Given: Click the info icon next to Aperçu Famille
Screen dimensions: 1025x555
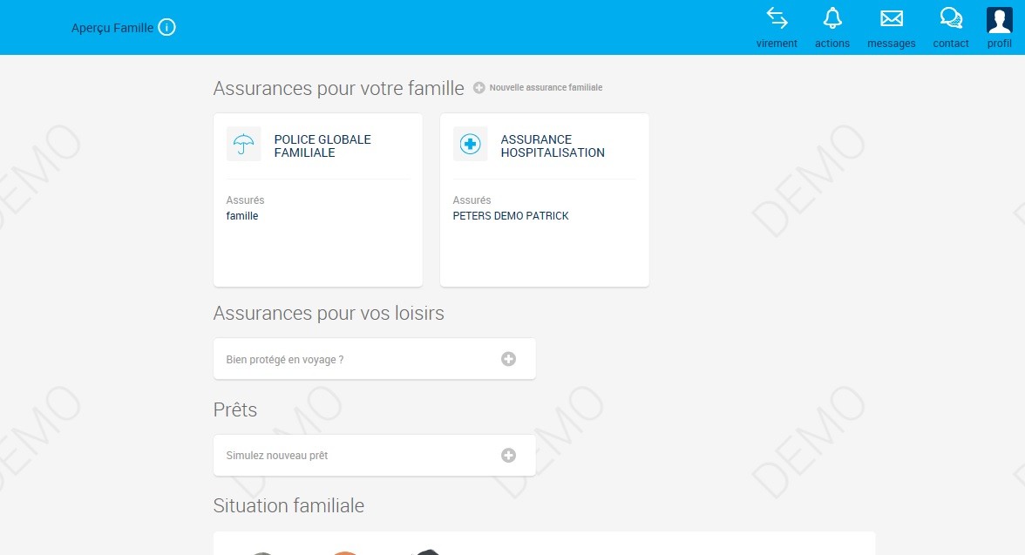Looking at the screenshot, I should point(166,27).
